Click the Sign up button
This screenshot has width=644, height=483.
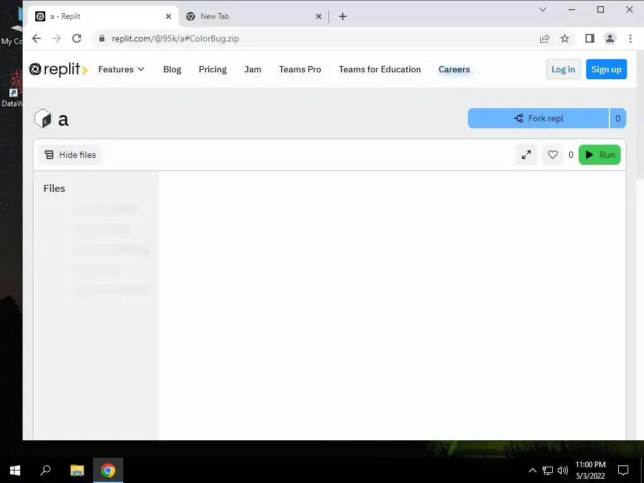(606, 69)
